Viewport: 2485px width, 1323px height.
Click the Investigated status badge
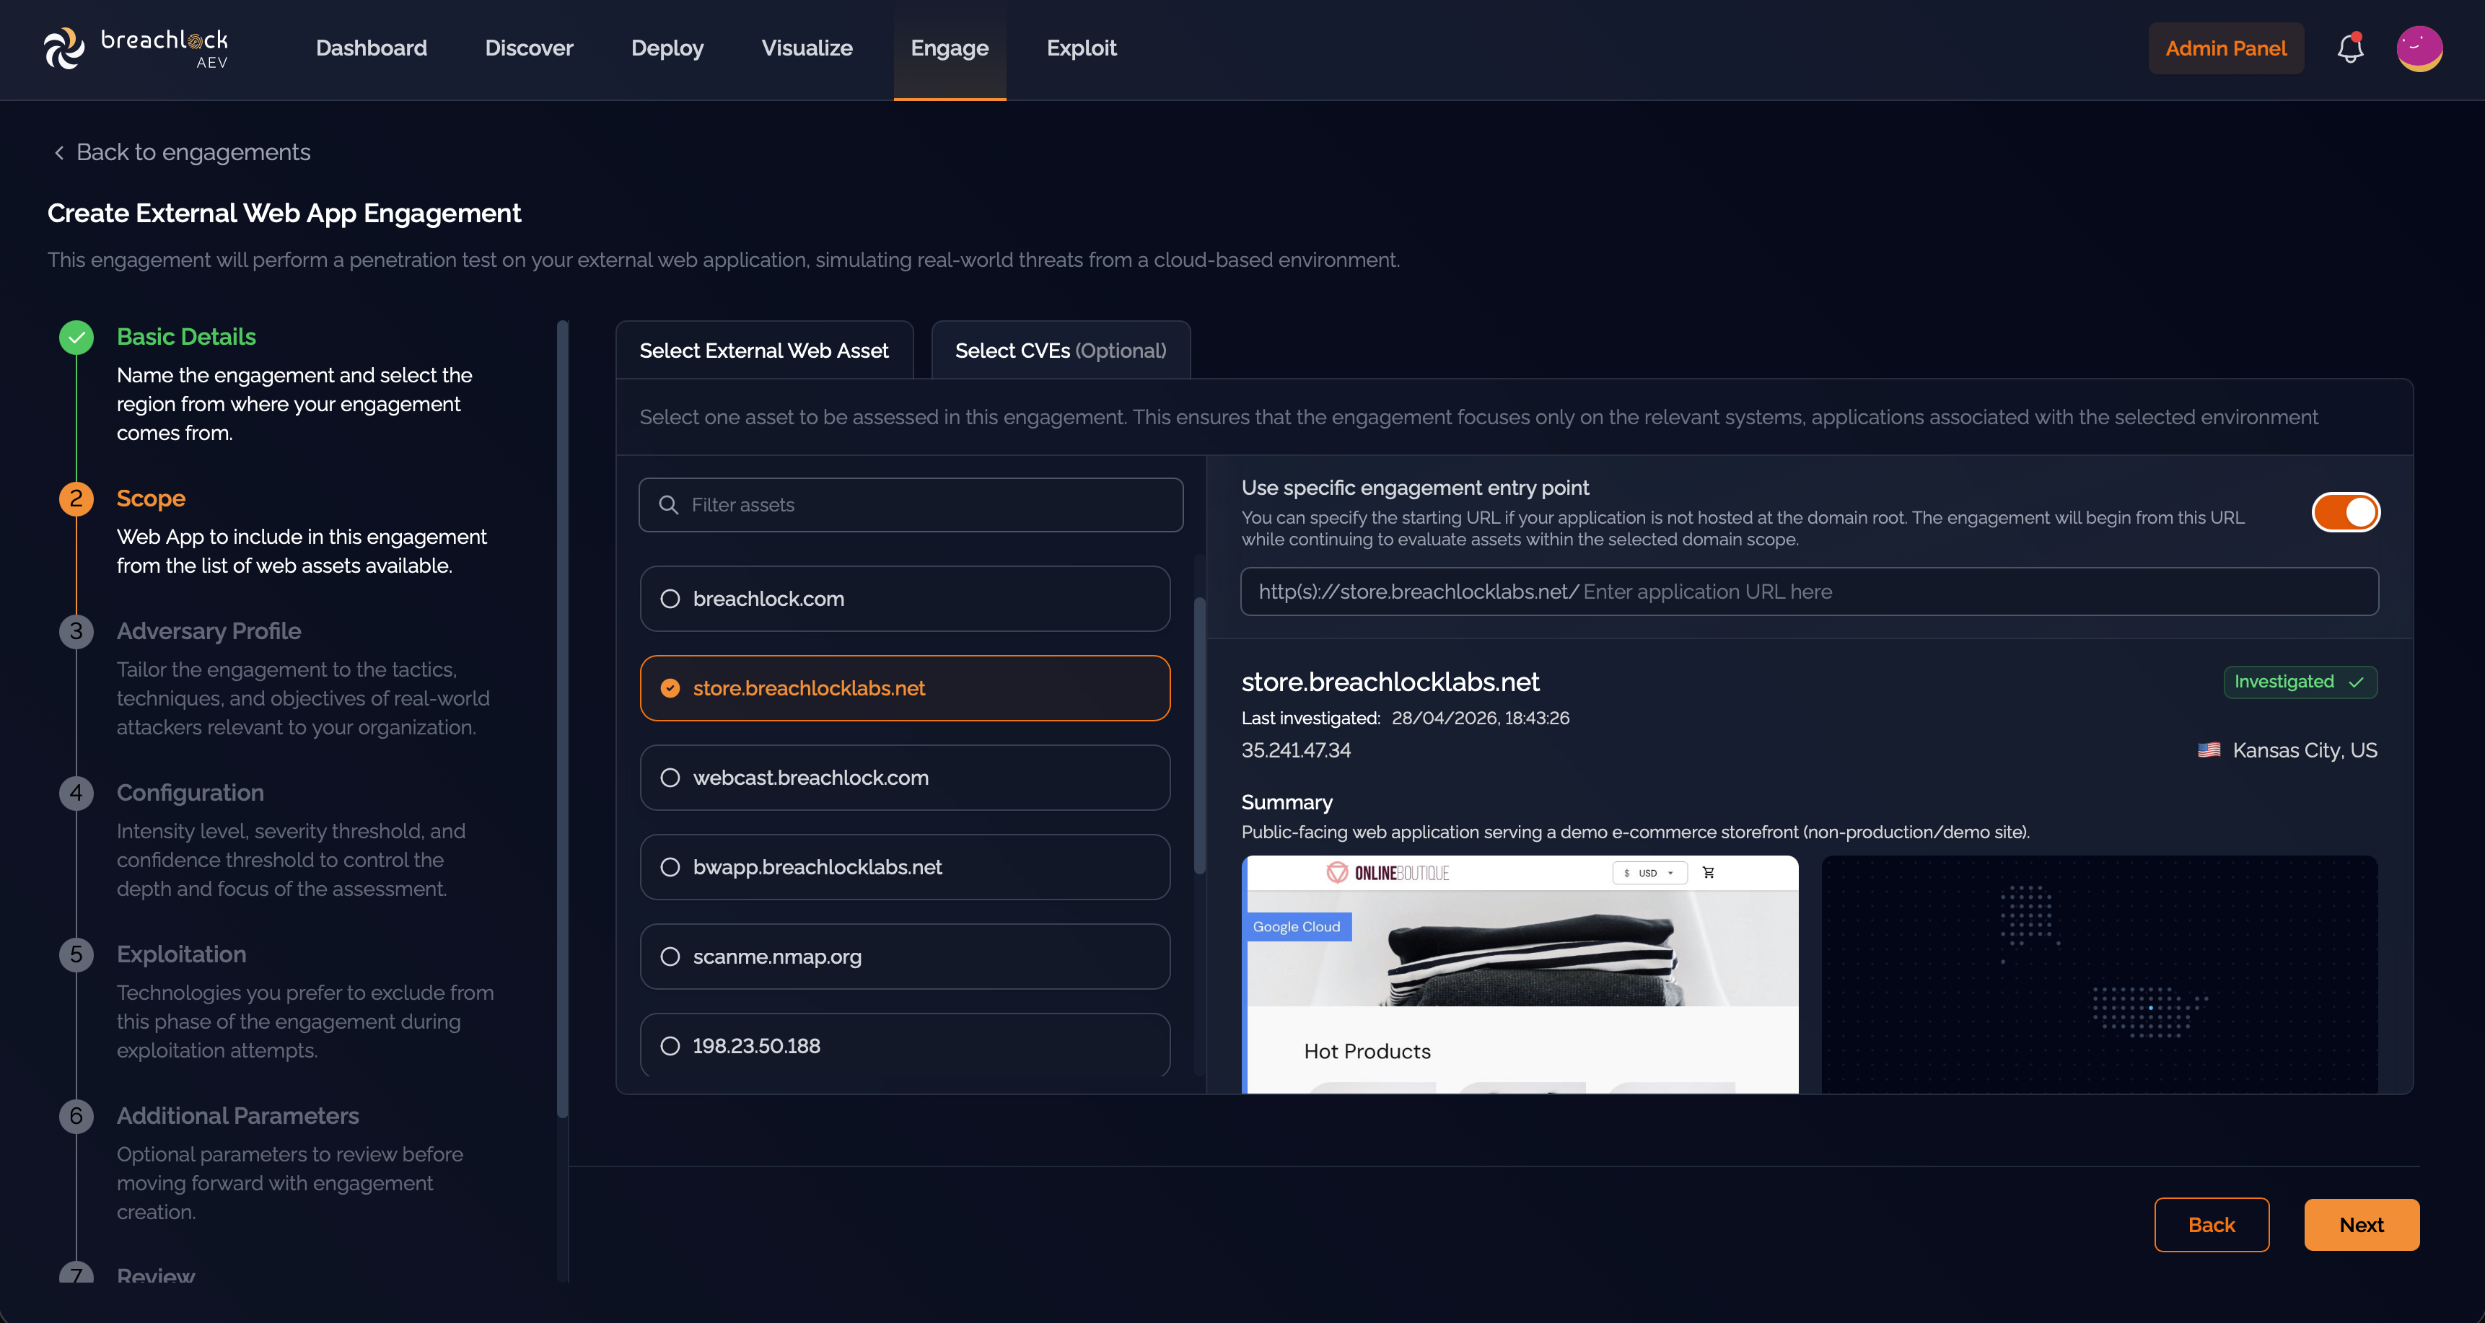pyautogui.click(x=2300, y=682)
